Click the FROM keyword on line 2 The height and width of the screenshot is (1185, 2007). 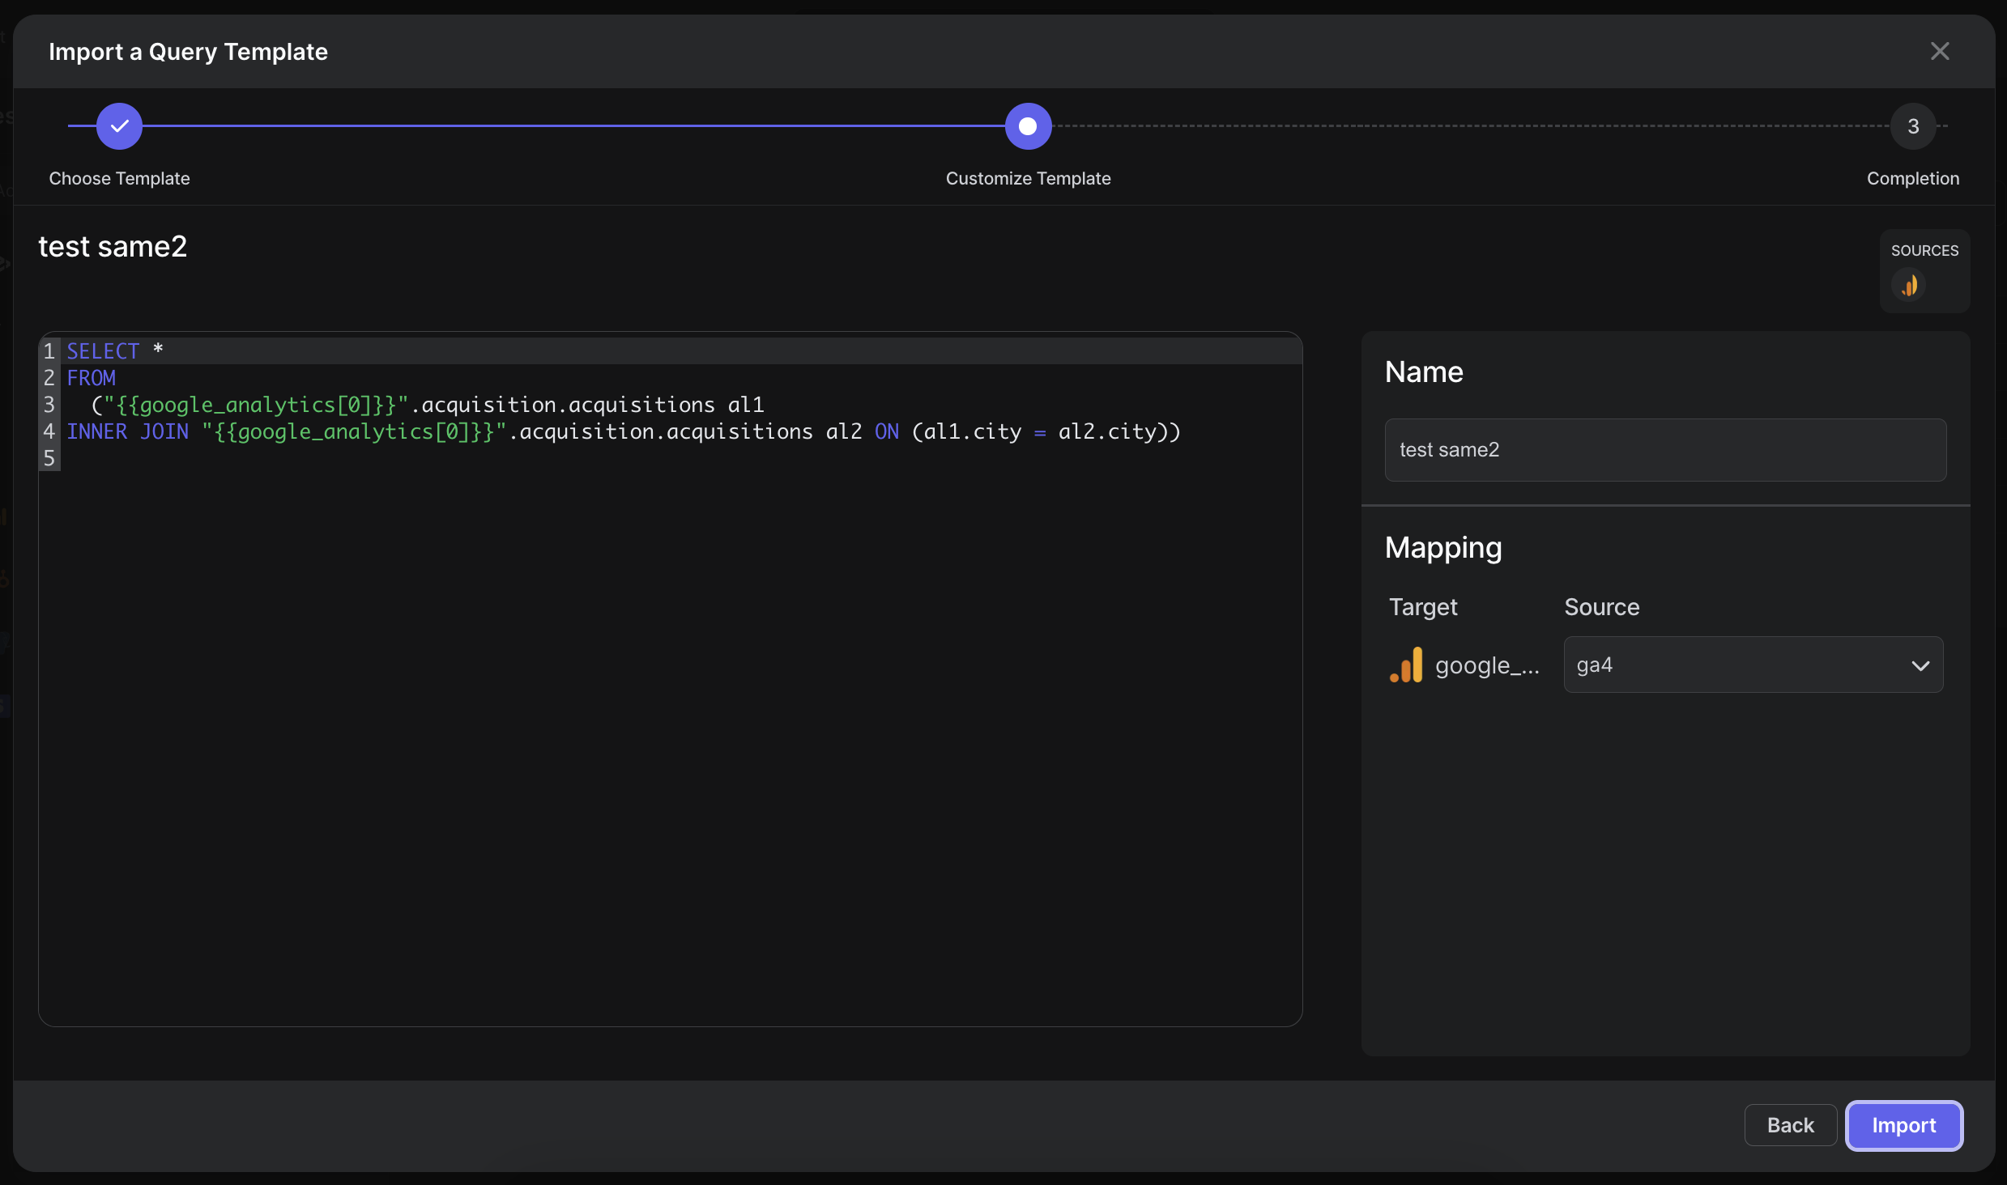91,378
